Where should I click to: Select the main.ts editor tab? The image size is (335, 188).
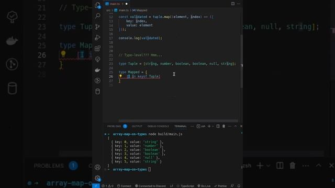coord(116,4)
